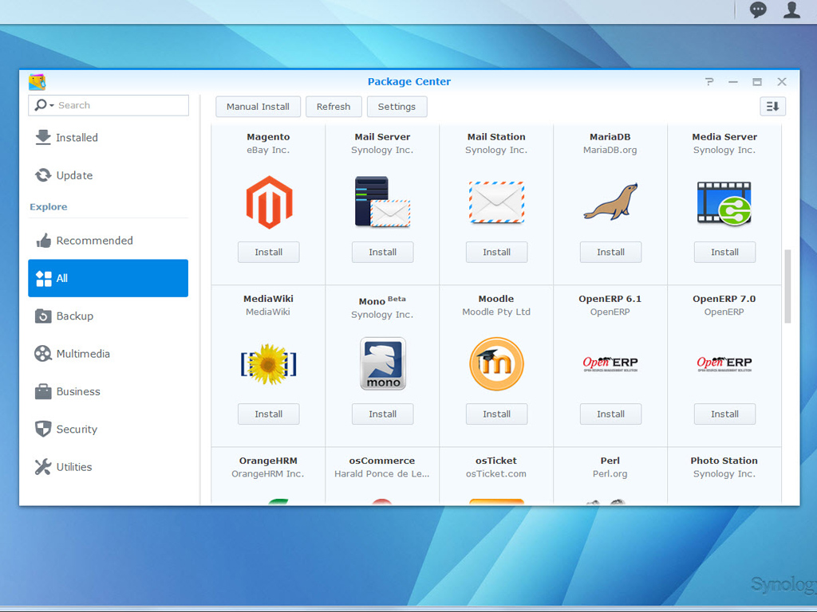The image size is (817, 612).
Task: Open the Media Server film icon
Action: point(724,203)
